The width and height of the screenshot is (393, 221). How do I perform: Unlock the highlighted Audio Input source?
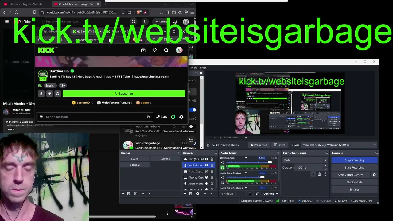click(212, 165)
